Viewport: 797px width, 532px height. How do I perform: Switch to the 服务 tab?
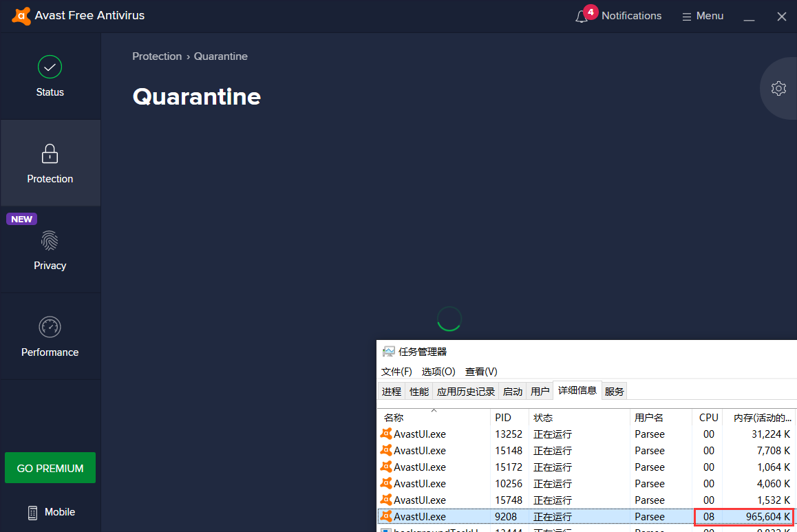614,391
